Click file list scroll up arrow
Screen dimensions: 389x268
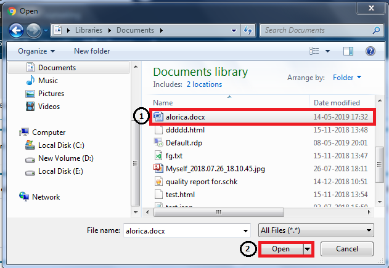380,100
